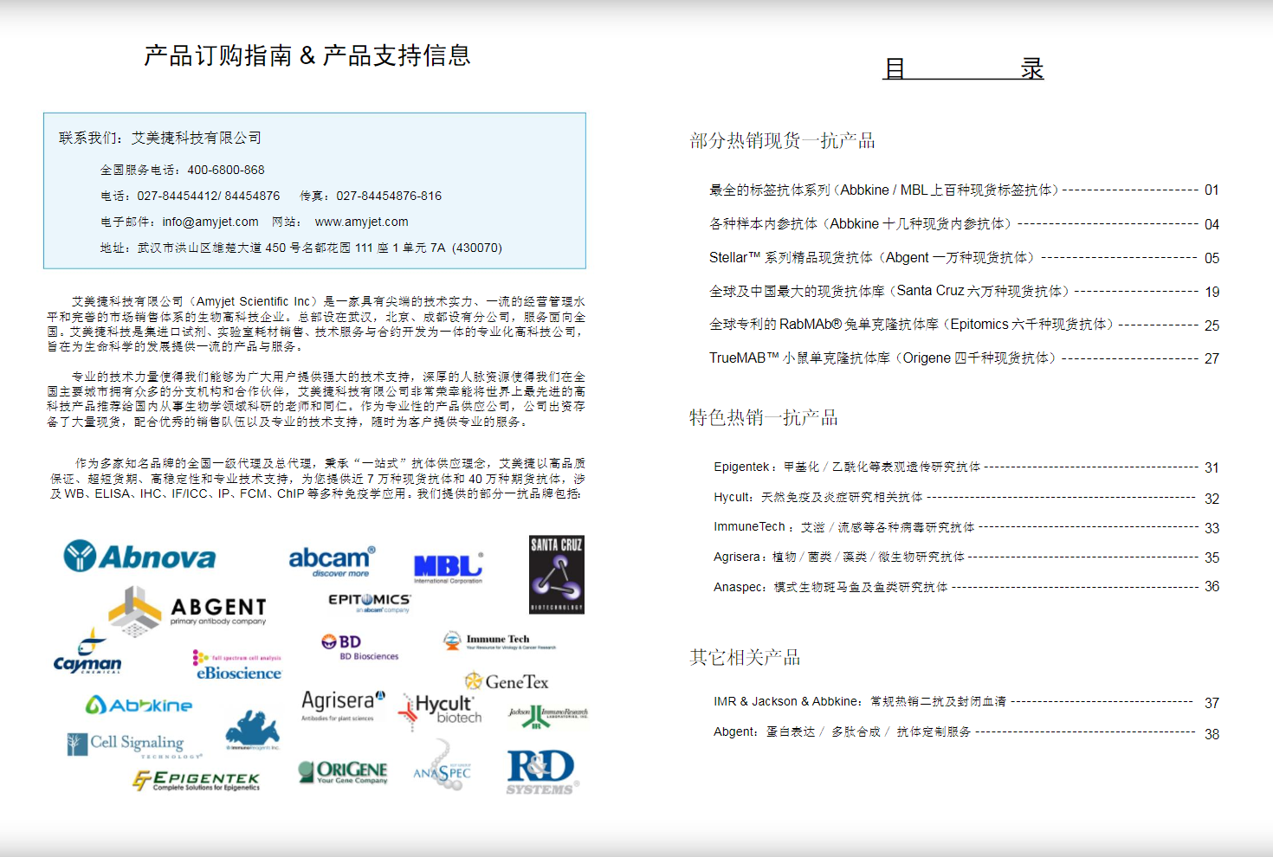Viewport: 1273px width, 857px height.
Task: Click the Santa Cruz Biotechnology logo
Action: [557, 574]
